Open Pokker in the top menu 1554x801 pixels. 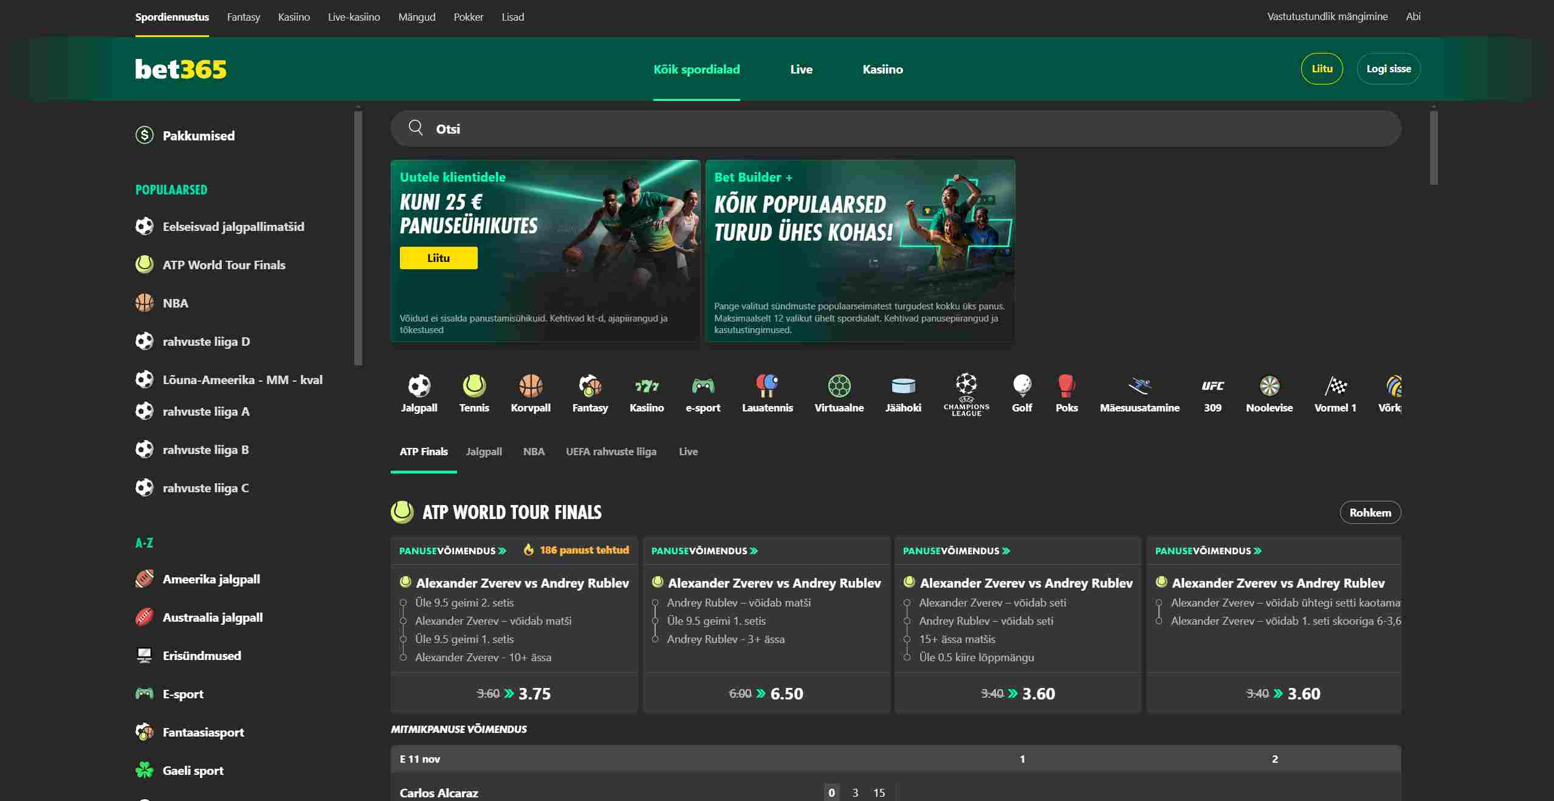coord(469,17)
